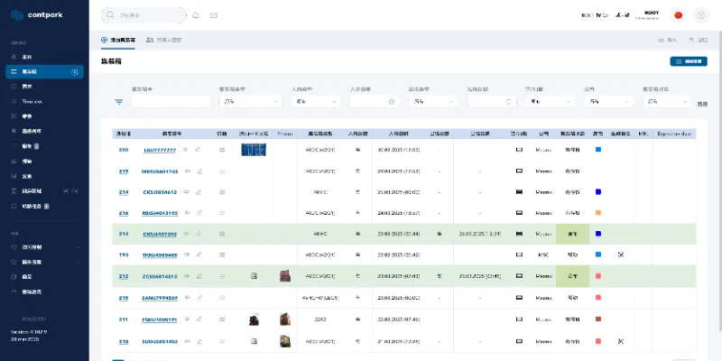Screen dimensions: 722x361
Task: Open the mail envelope icon in header
Action: pos(214,15)
